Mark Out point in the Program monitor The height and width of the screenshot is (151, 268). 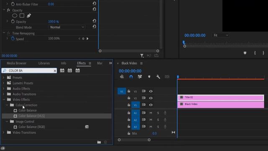click(263, 53)
